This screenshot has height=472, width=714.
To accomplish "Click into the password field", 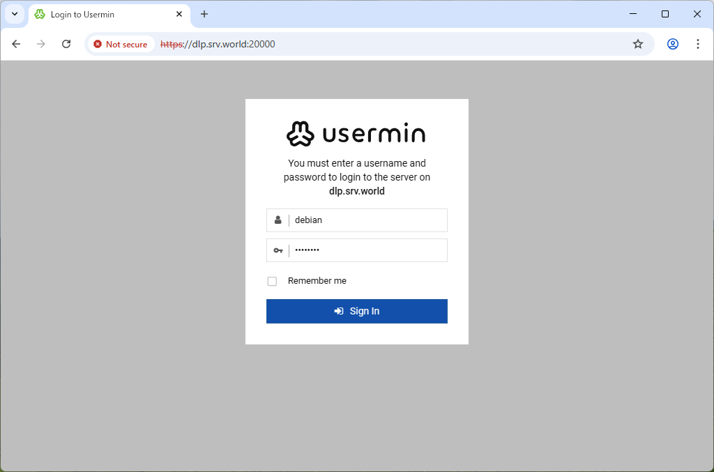I will [x=367, y=250].
